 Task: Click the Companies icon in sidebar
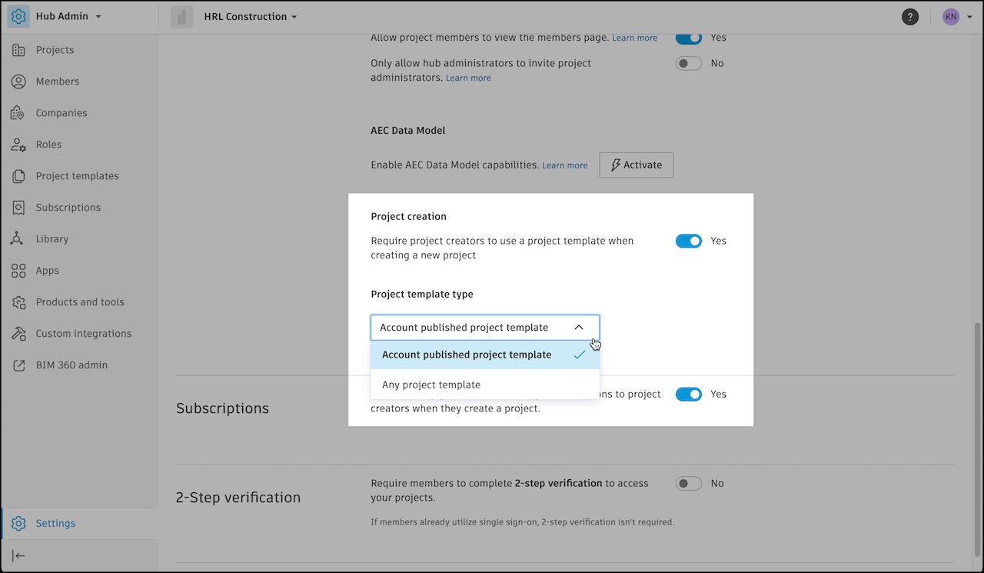(18, 113)
